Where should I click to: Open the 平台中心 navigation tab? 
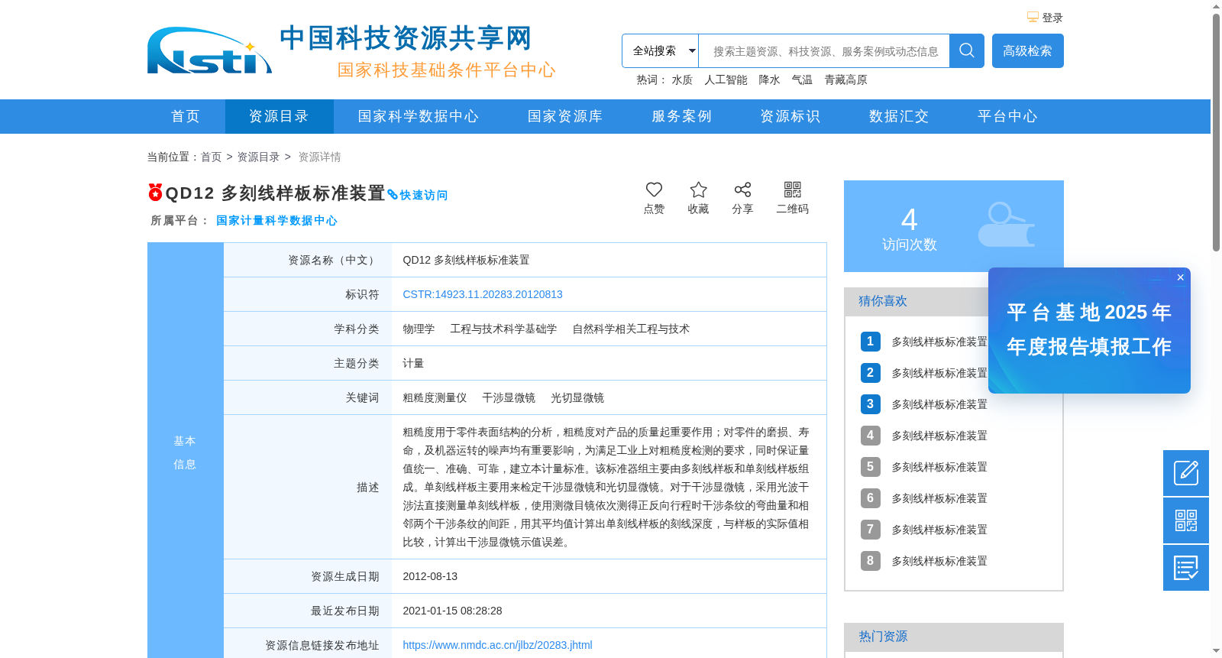(x=1007, y=116)
